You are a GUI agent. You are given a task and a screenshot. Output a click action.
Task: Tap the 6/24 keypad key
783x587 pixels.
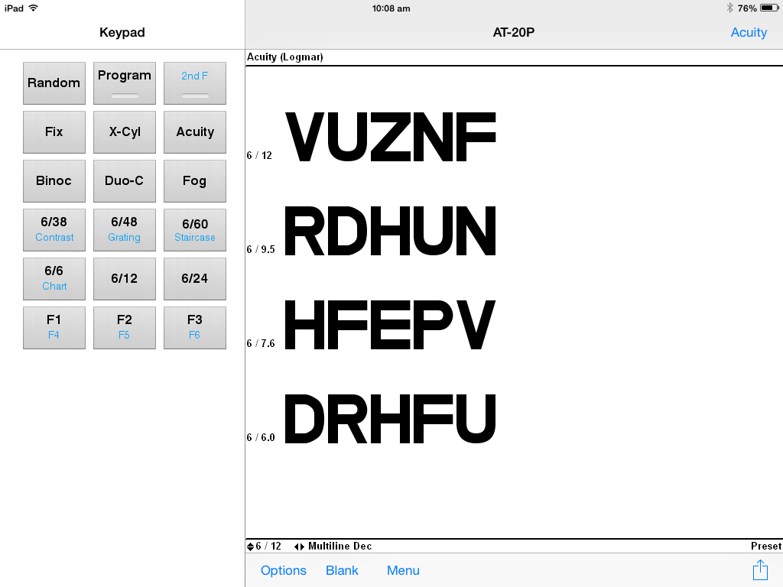tap(195, 278)
